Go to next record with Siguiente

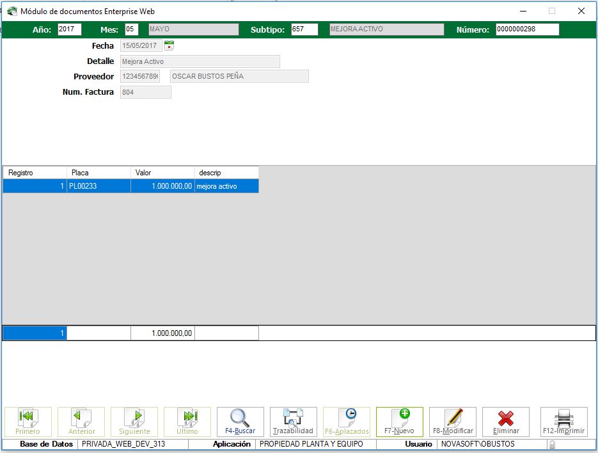point(134,422)
